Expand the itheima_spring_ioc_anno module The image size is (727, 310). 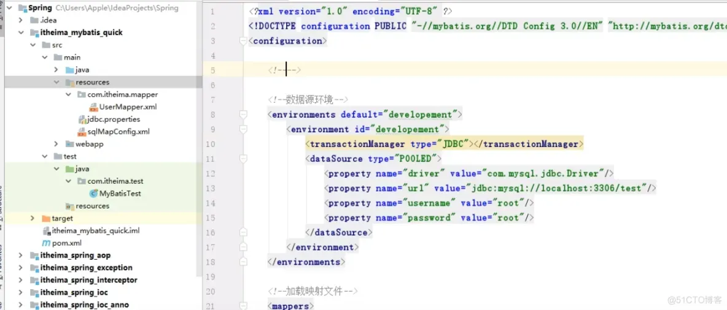(20, 305)
